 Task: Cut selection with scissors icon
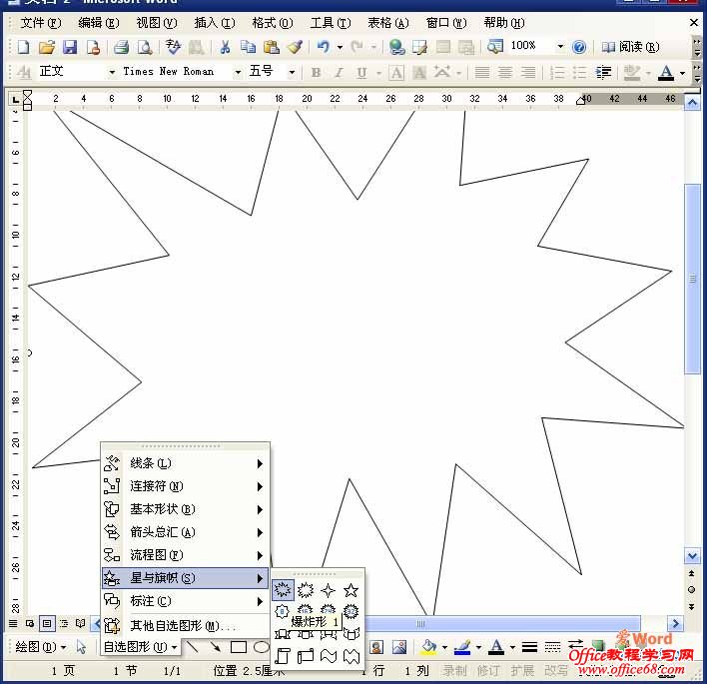tap(225, 47)
